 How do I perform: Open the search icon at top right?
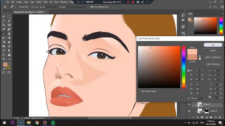pyautogui.click(x=210, y=7)
